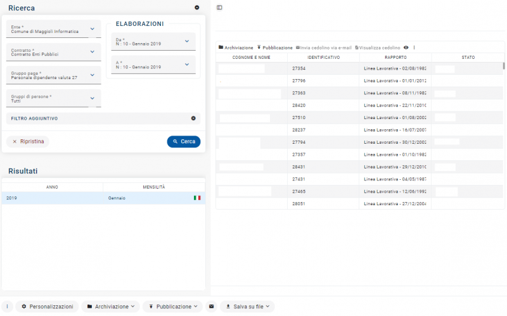Viewport: 507px width, 316px height.
Task: Toggle the side panel layout icon
Action: [219, 8]
